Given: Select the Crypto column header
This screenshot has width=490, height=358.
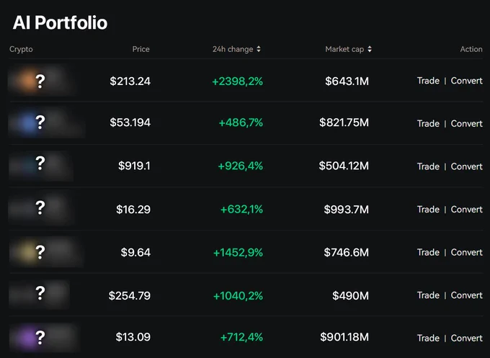Looking at the screenshot, I should pos(21,49).
